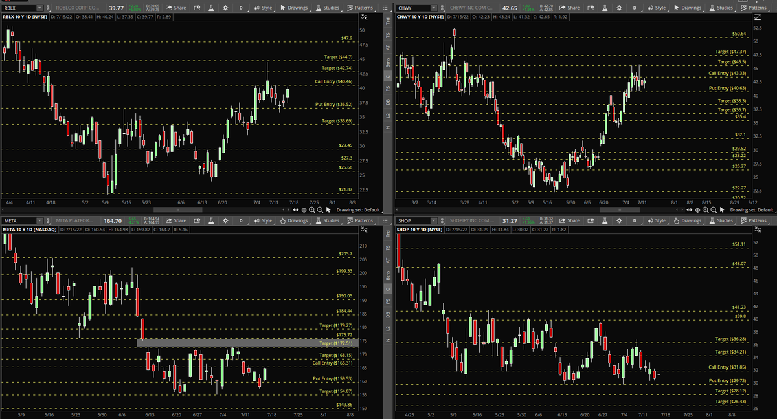Open the CHWY symbol dropdown arrow
Viewport: 777px width, 419px height.
click(x=433, y=8)
